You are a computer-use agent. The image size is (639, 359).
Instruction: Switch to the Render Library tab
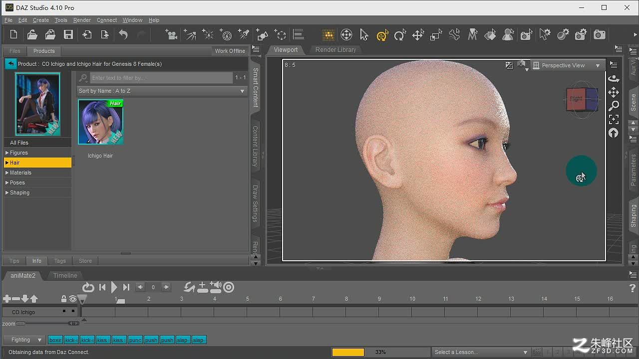tap(335, 50)
